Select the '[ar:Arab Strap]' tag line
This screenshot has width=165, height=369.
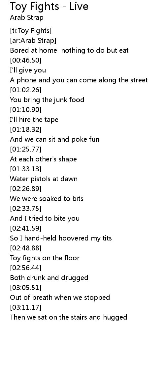(33, 41)
